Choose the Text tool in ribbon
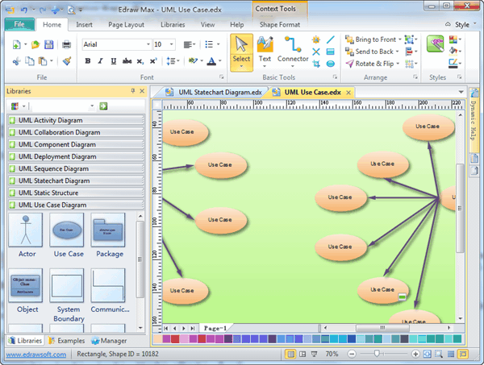 click(x=265, y=49)
